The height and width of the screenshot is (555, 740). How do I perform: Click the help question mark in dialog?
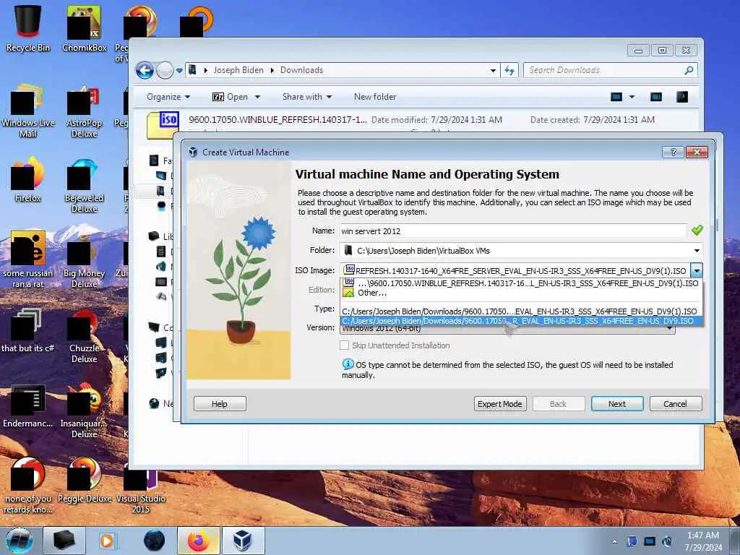pyautogui.click(x=673, y=152)
